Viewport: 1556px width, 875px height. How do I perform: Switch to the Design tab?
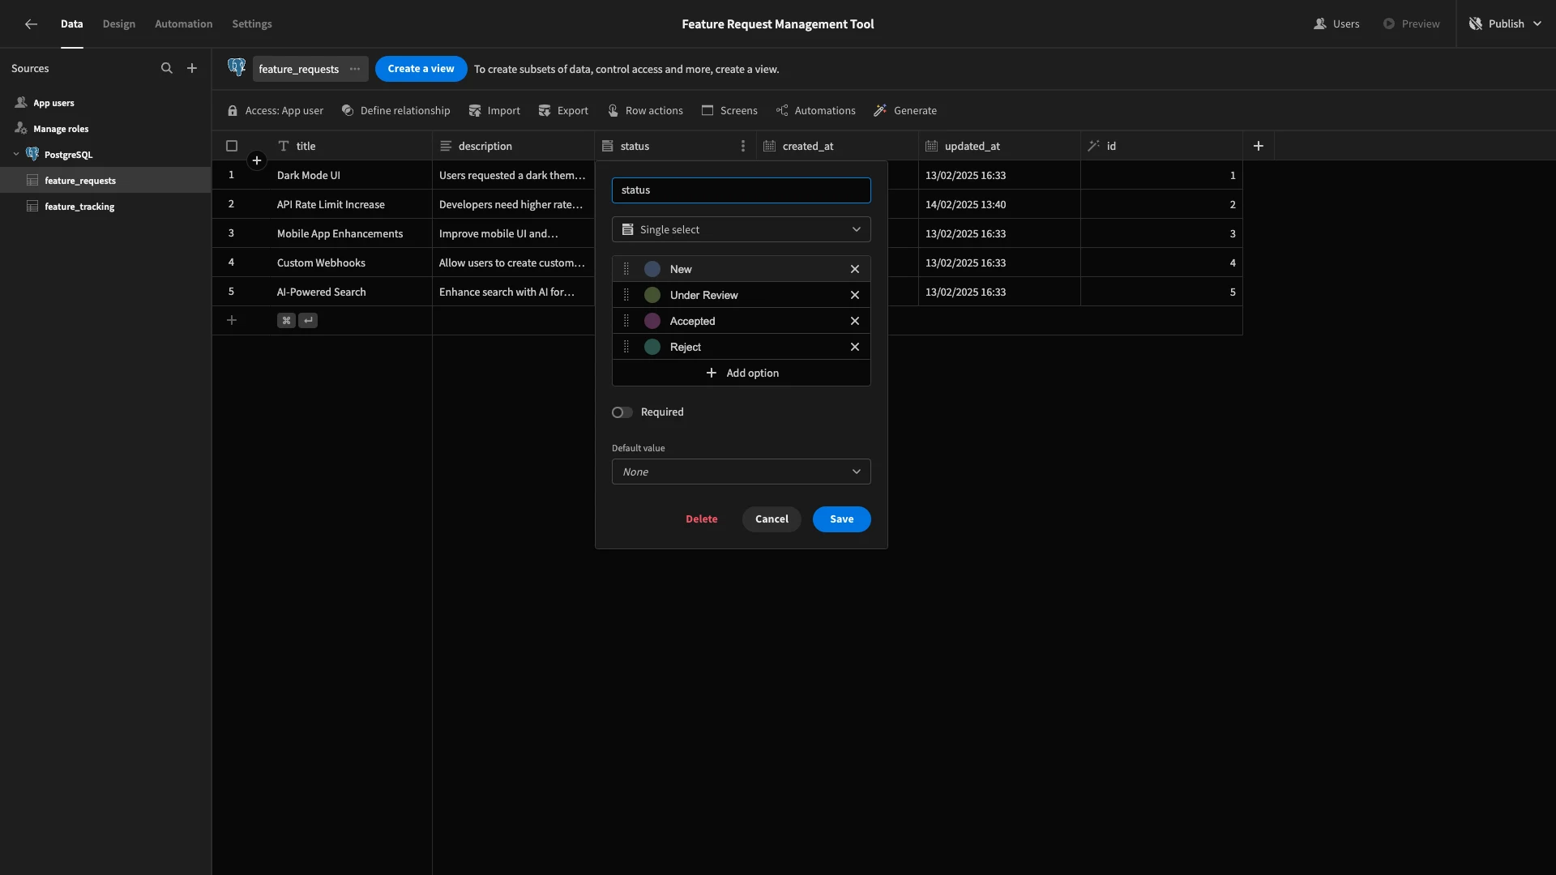click(x=119, y=24)
